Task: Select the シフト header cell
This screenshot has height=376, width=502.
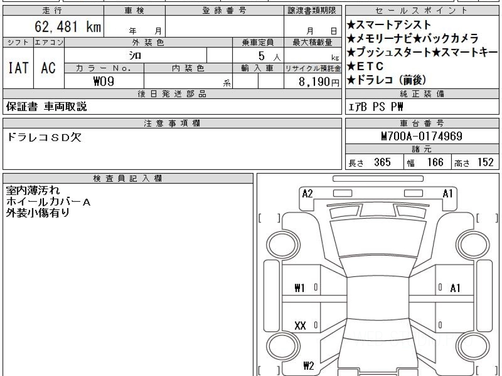Action: (18, 42)
